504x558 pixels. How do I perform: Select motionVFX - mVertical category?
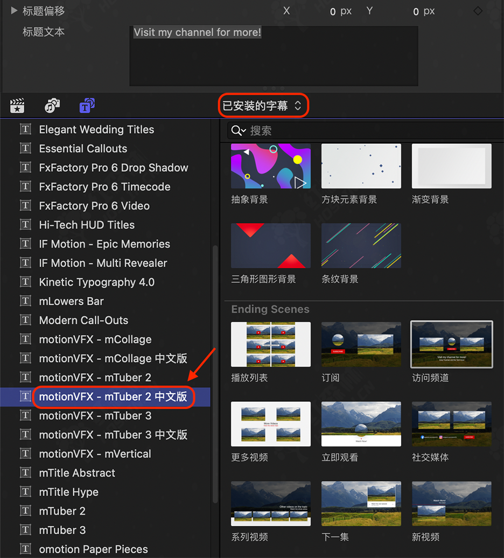95,454
